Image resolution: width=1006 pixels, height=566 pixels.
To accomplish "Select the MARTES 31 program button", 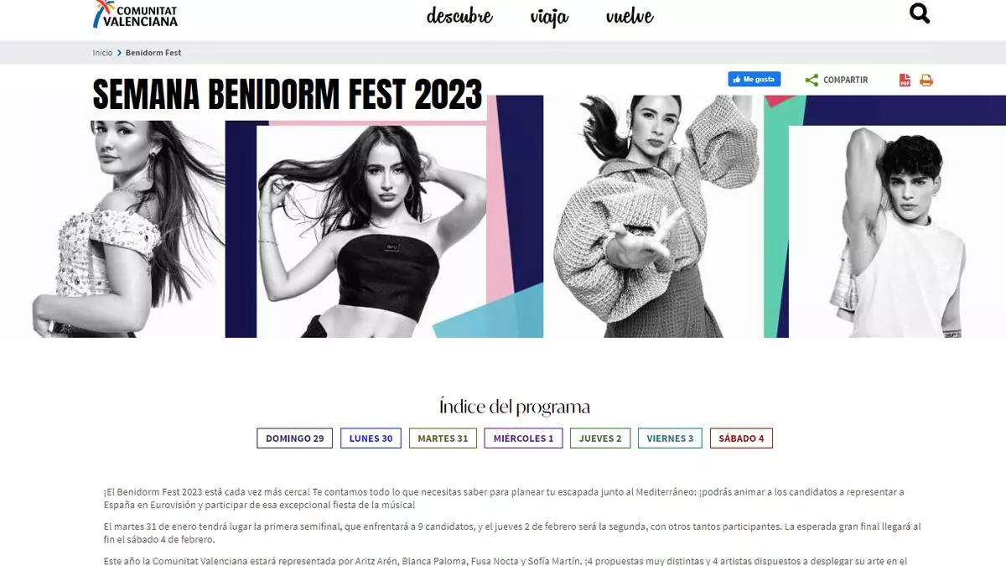I will point(443,439).
